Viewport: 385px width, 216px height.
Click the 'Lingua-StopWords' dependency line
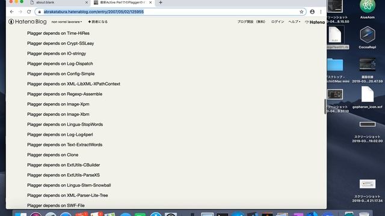click(x=65, y=124)
